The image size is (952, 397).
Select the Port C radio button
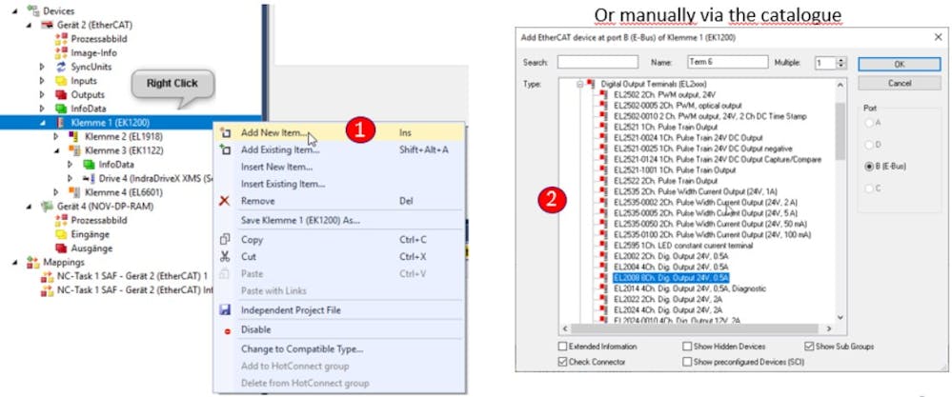[x=869, y=188]
